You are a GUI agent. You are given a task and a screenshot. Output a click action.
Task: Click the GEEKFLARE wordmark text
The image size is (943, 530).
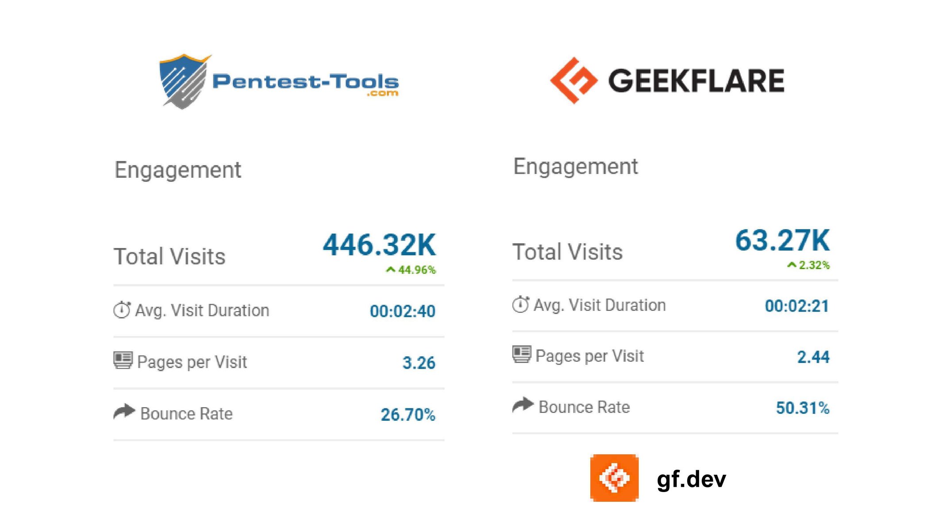696,81
